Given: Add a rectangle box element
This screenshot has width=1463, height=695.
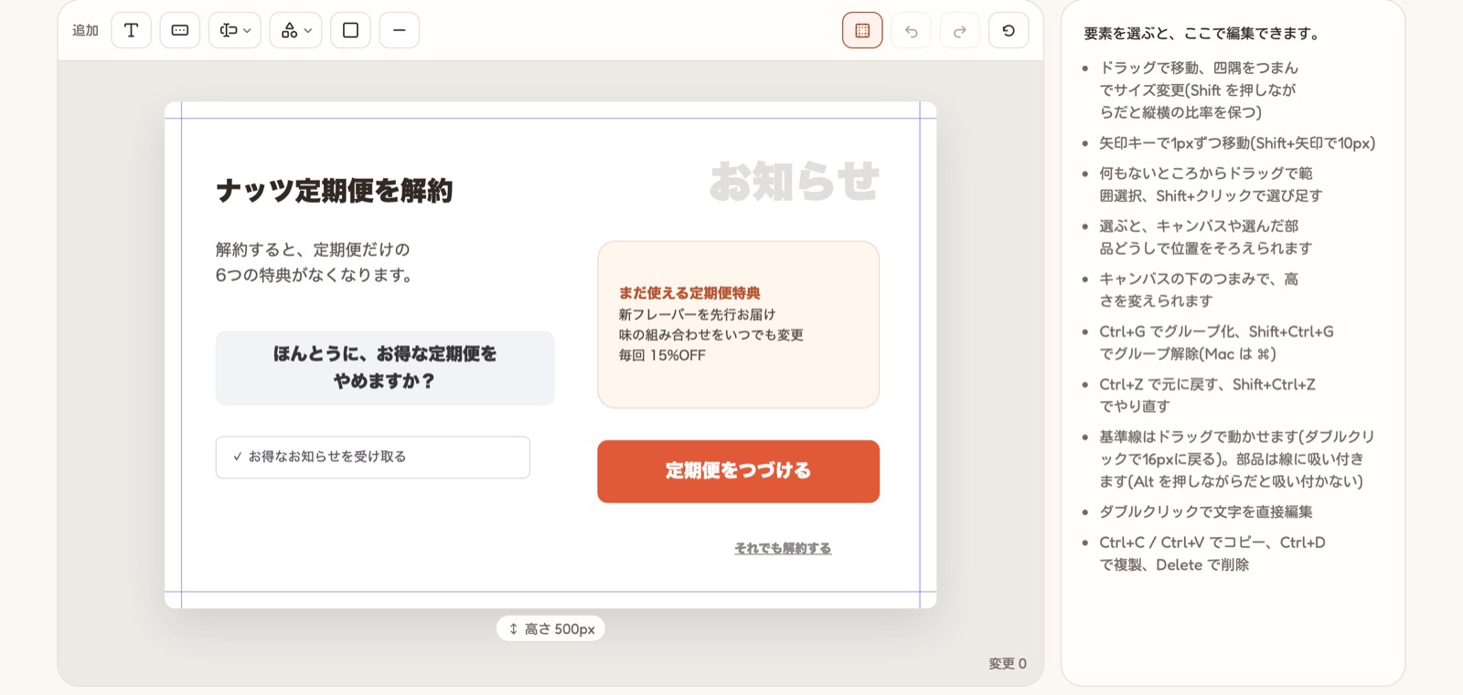Looking at the screenshot, I should pos(350,30).
